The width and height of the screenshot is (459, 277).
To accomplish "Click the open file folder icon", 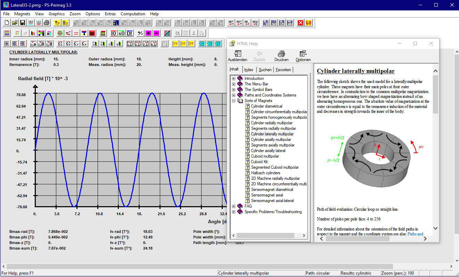I will (15, 23).
